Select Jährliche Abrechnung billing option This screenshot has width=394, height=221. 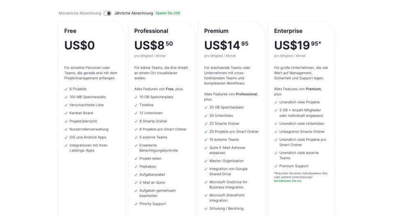point(133,13)
